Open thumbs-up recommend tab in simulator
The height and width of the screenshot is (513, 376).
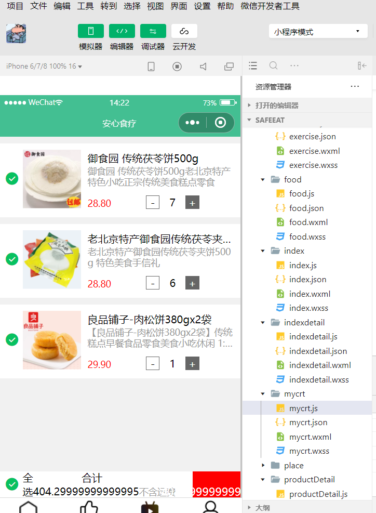tap(89, 507)
